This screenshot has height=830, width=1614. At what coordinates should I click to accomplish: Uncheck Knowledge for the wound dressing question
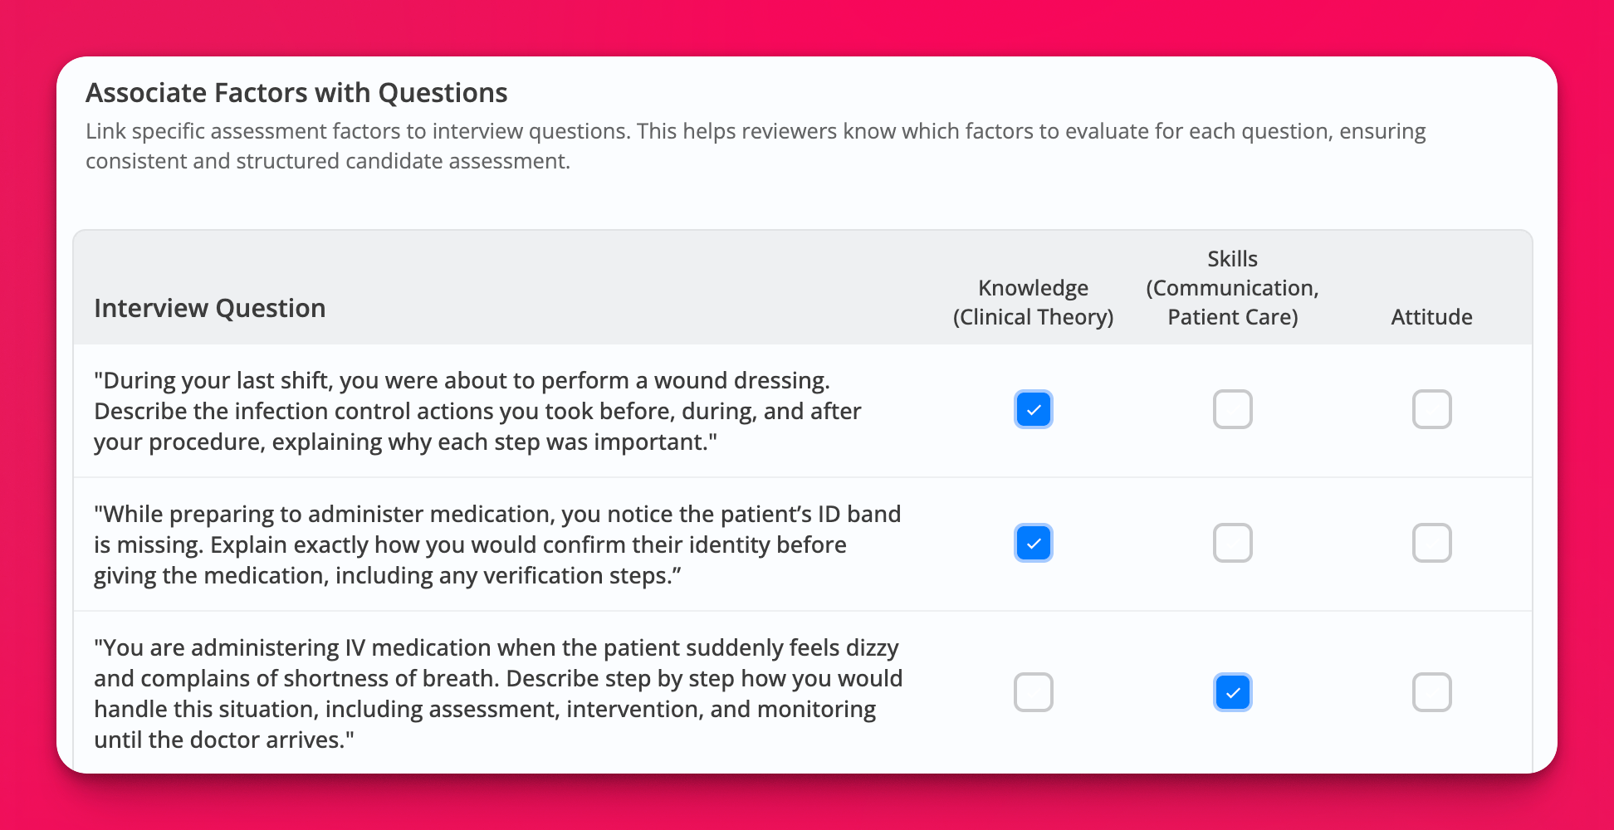(x=1033, y=409)
